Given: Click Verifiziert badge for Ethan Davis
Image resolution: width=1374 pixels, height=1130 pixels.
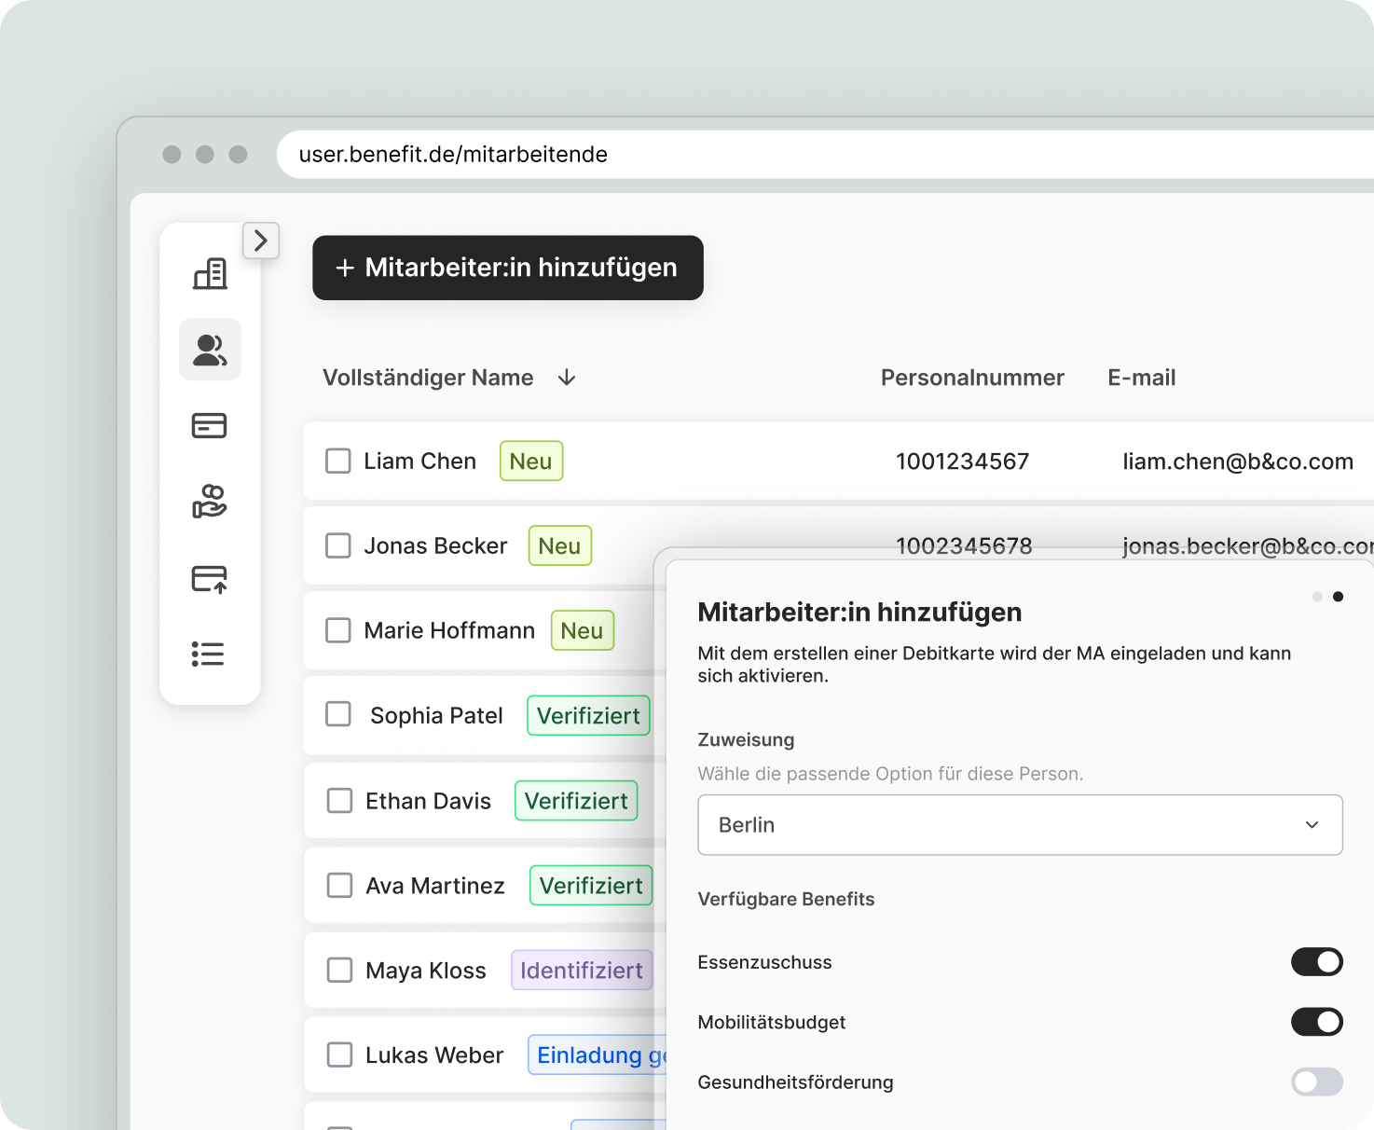Looking at the screenshot, I should (x=576, y=801).
